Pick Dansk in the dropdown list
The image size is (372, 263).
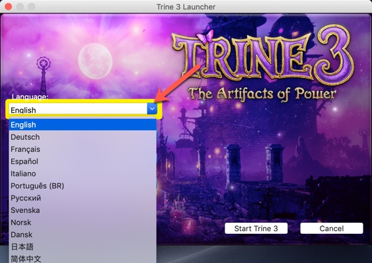(83, 235)
